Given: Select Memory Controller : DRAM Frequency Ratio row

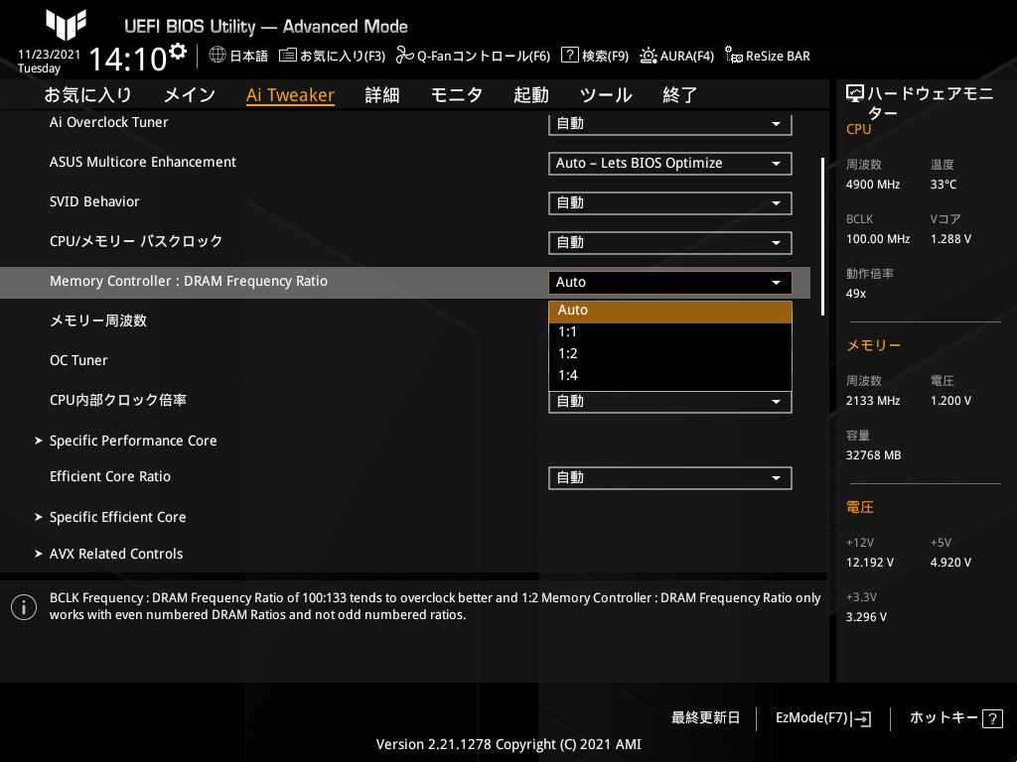Looking at the screenshot, I should point(405,283).
